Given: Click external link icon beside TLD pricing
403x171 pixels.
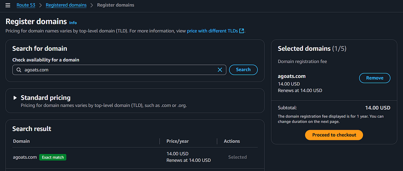Looking at the screenshot, I should [242, 31].
